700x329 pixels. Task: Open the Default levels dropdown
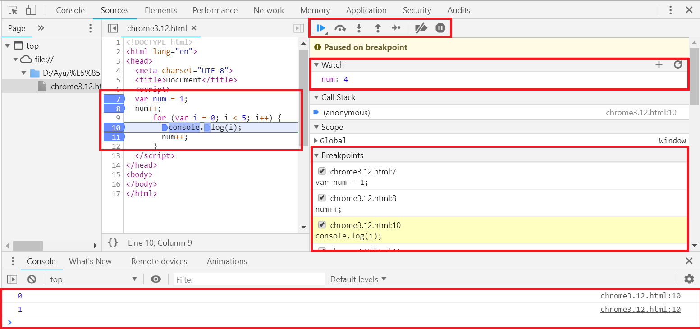tap(358, 279)
